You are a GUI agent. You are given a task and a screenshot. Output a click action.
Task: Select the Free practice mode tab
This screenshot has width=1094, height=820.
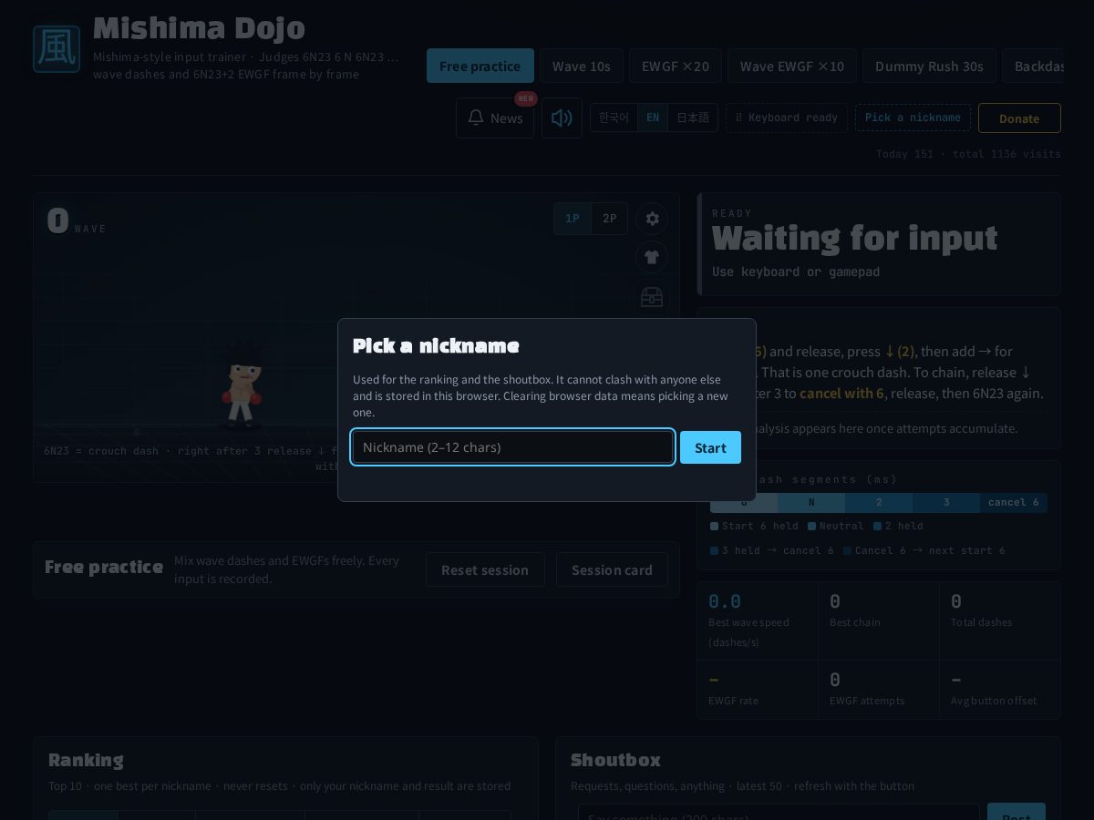tap(480, 66)
